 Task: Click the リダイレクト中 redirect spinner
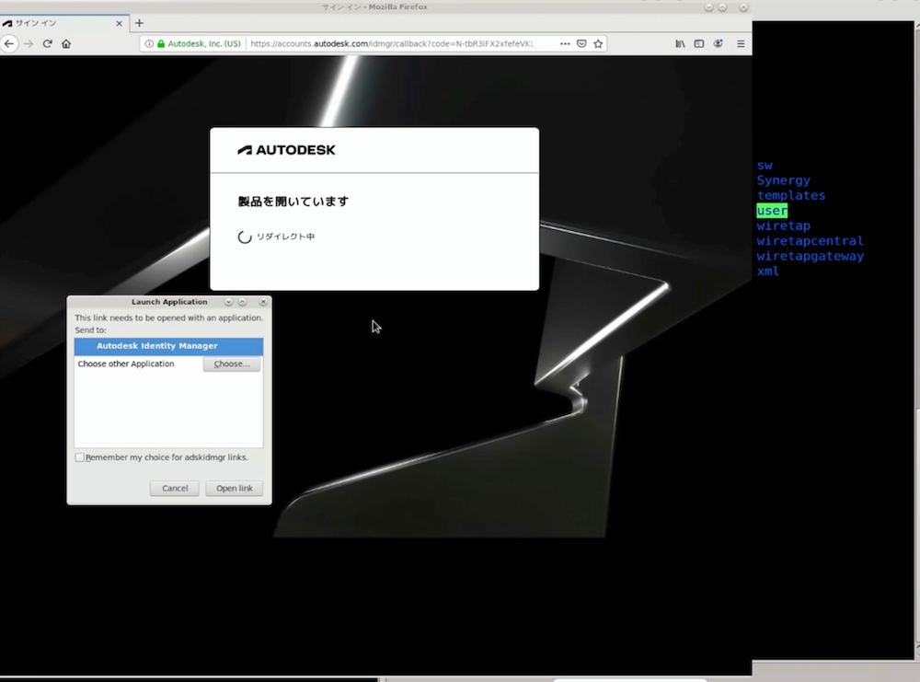coord(245,237)
